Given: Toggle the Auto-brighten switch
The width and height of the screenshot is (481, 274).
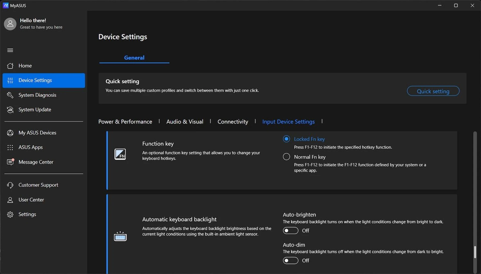Looking at the screenshot, I should 291,230.
